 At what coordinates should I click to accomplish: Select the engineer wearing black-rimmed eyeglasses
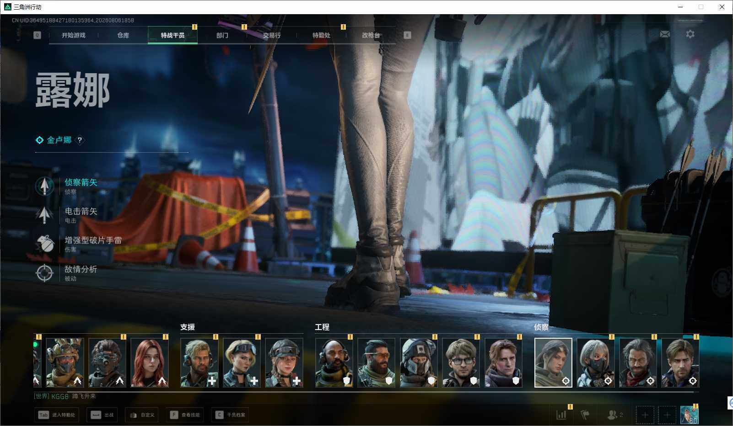click(461, 362)
